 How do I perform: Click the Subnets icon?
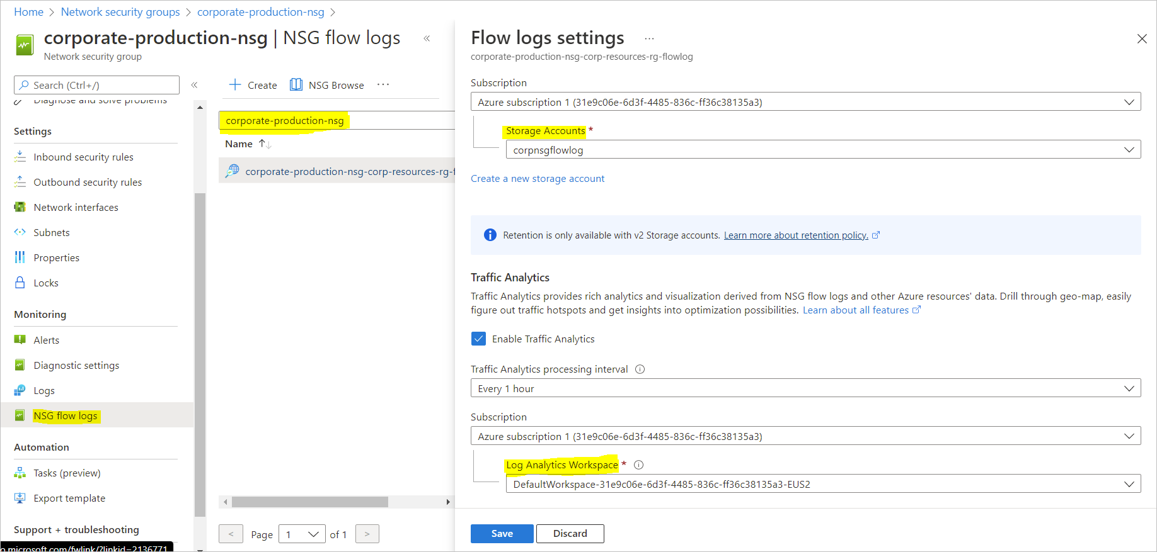(20, 232)
